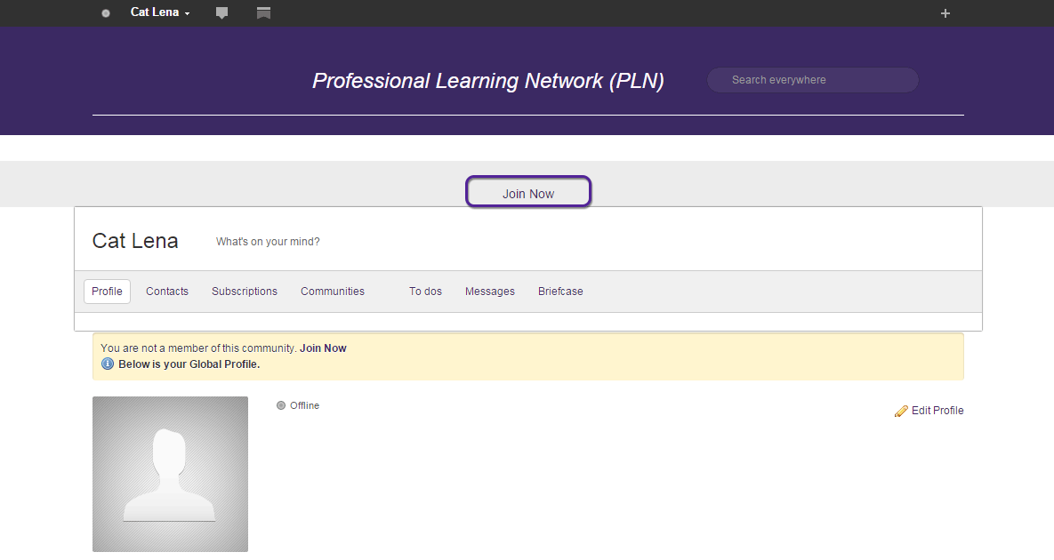Switch to the Contacts tab
1054x560 pixels.
166,292
